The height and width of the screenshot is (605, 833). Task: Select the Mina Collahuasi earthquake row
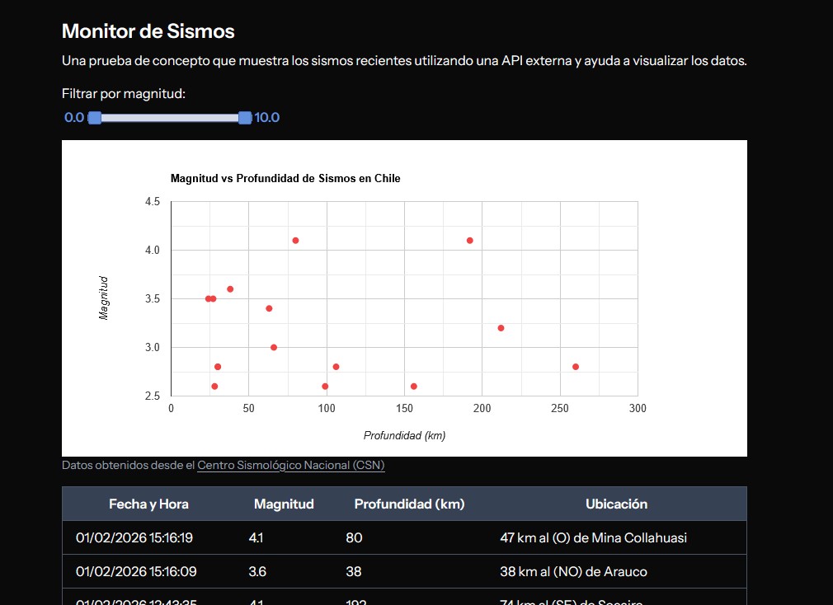click(x=403, y=537)
